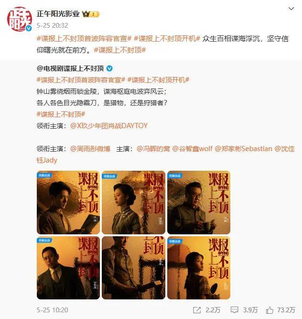View poster of girl with braids

tap(199, 268)
